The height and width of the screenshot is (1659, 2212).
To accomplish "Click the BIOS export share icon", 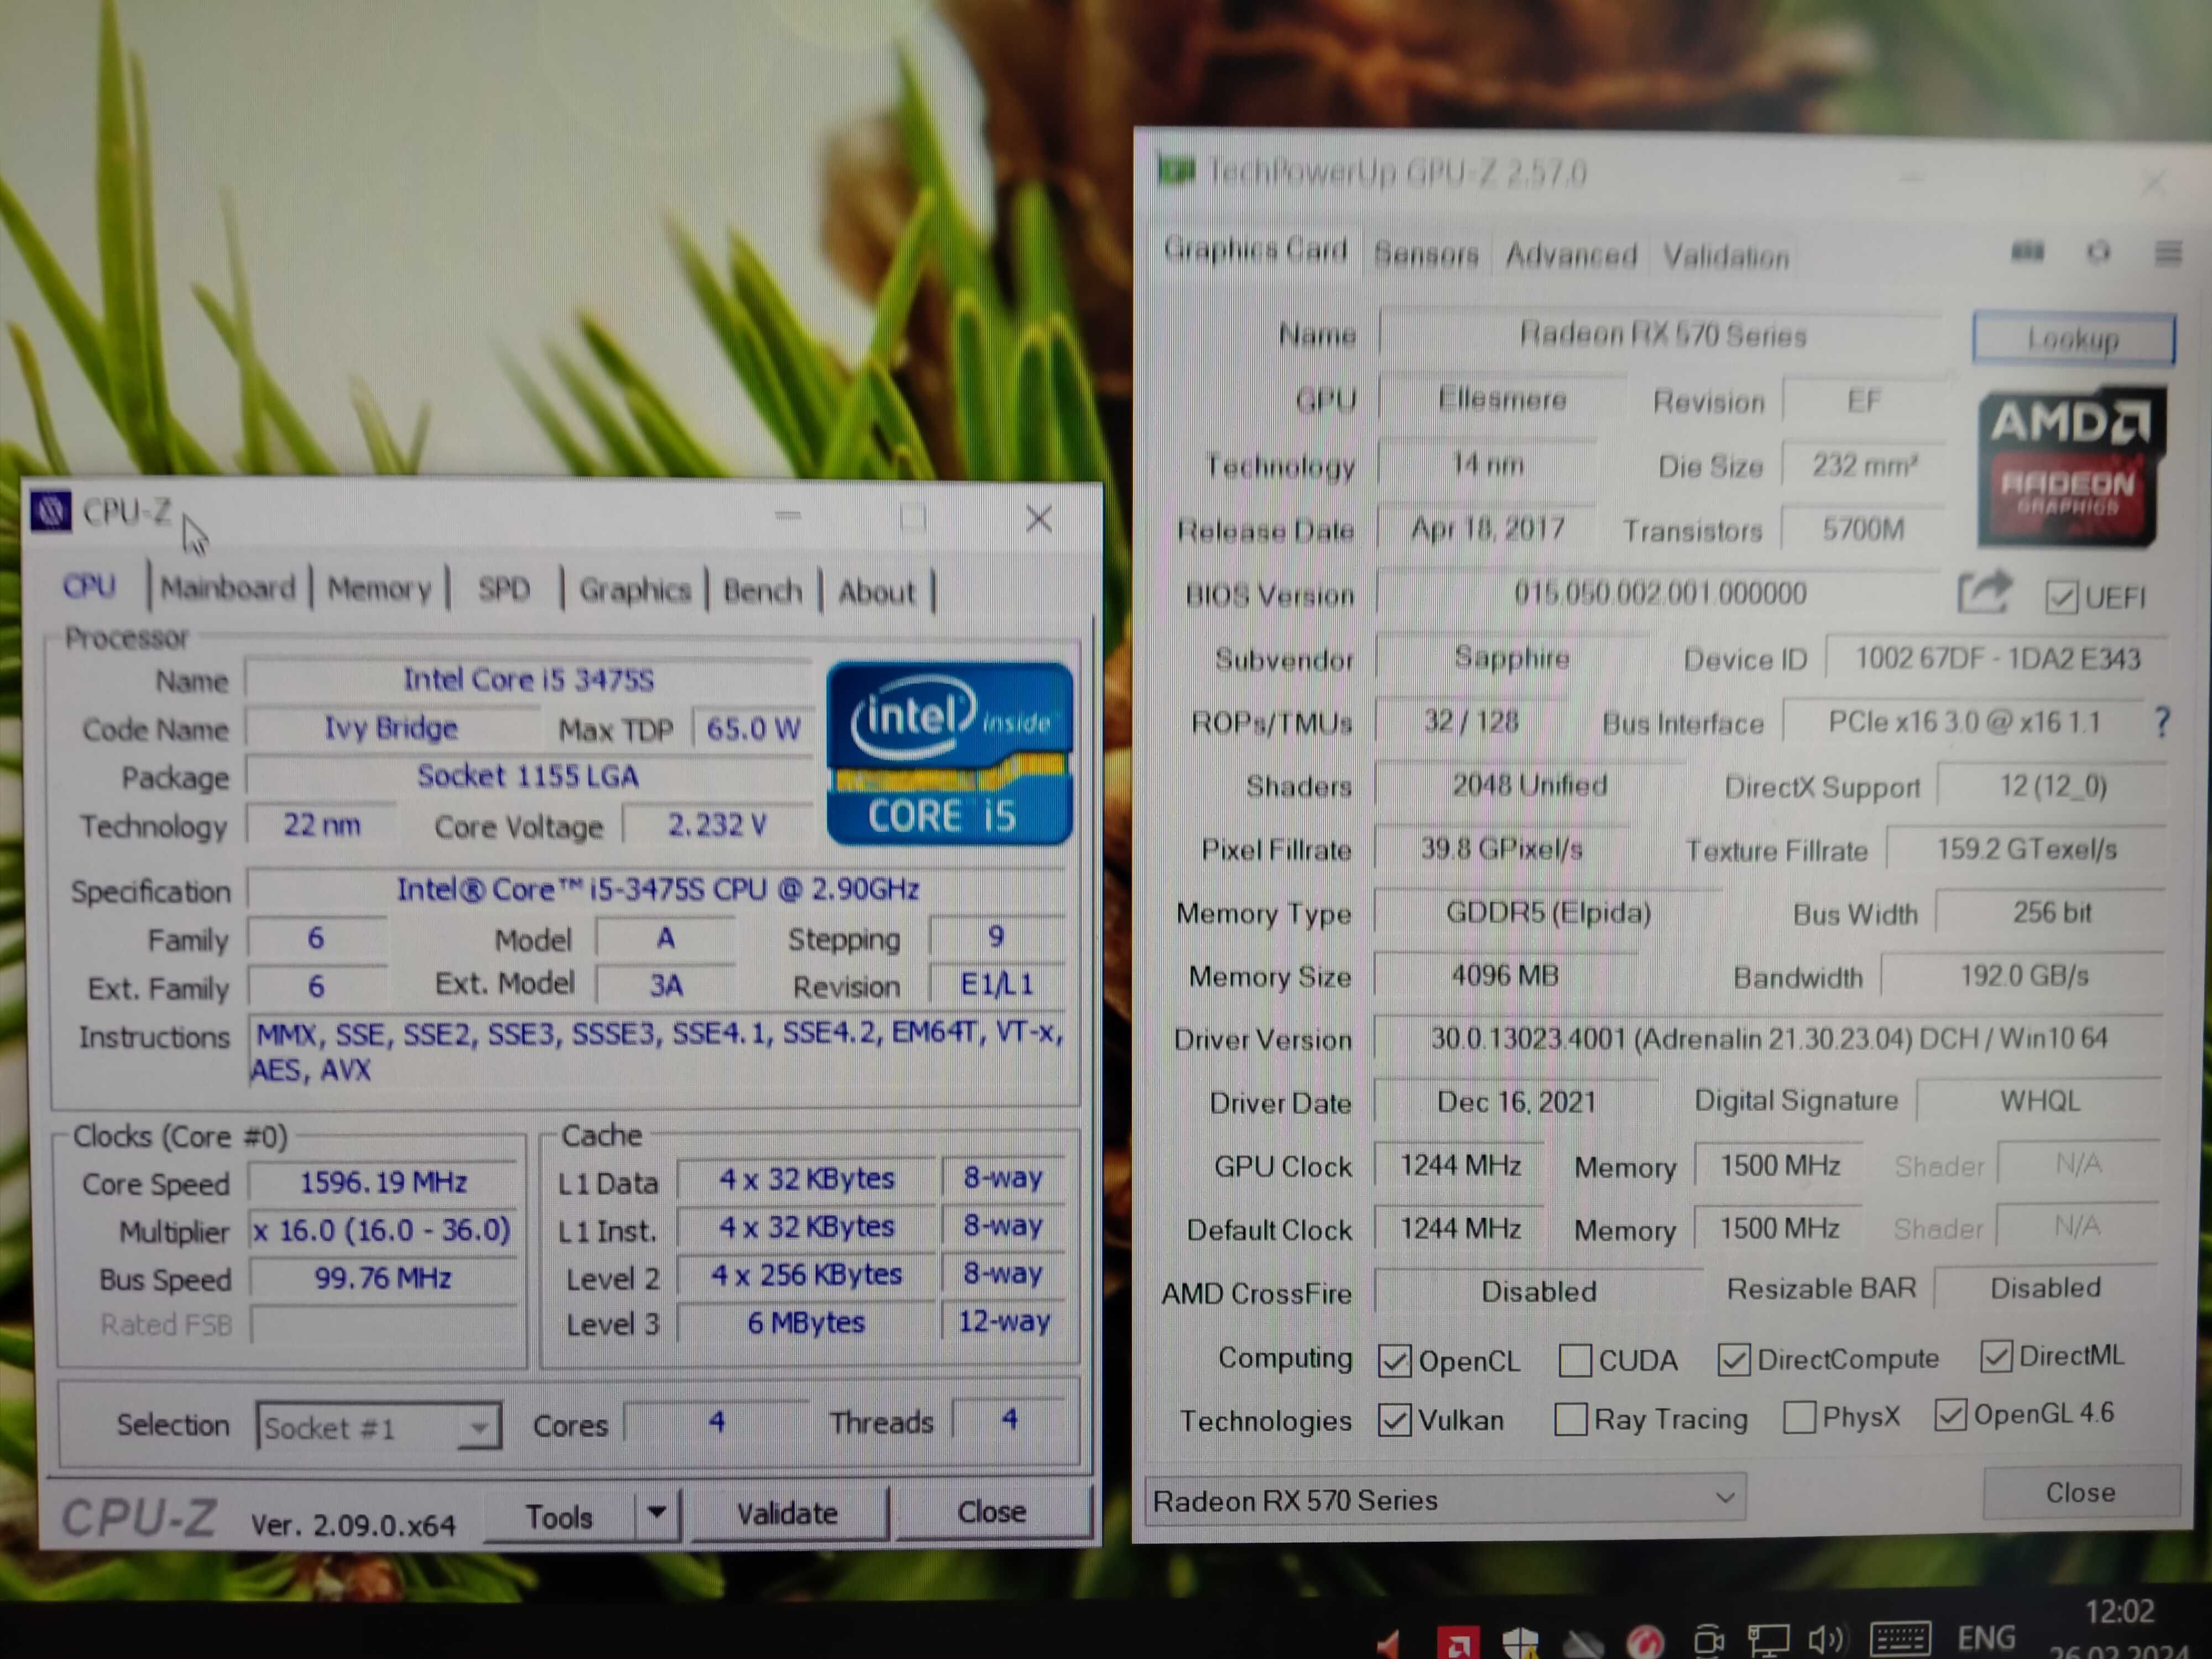I will (1984, 592).
